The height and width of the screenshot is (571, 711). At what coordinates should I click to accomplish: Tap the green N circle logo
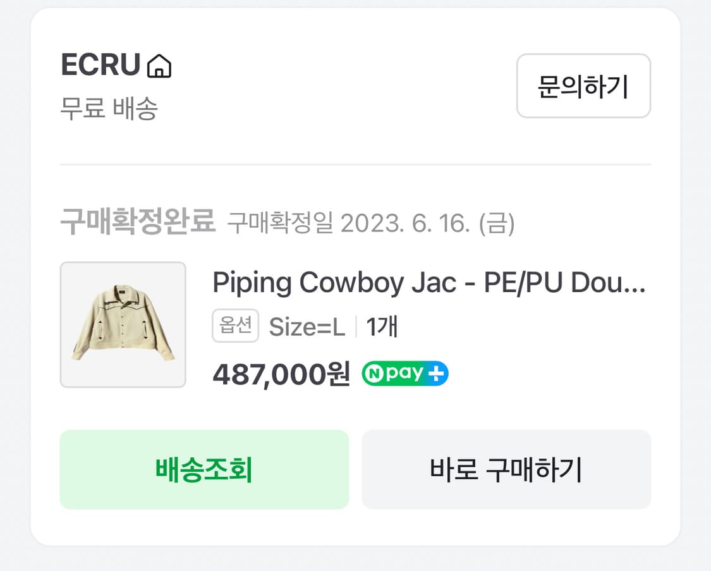coord(373,374)
